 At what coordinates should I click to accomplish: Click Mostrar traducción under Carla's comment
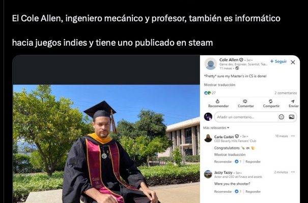[230, 155]
